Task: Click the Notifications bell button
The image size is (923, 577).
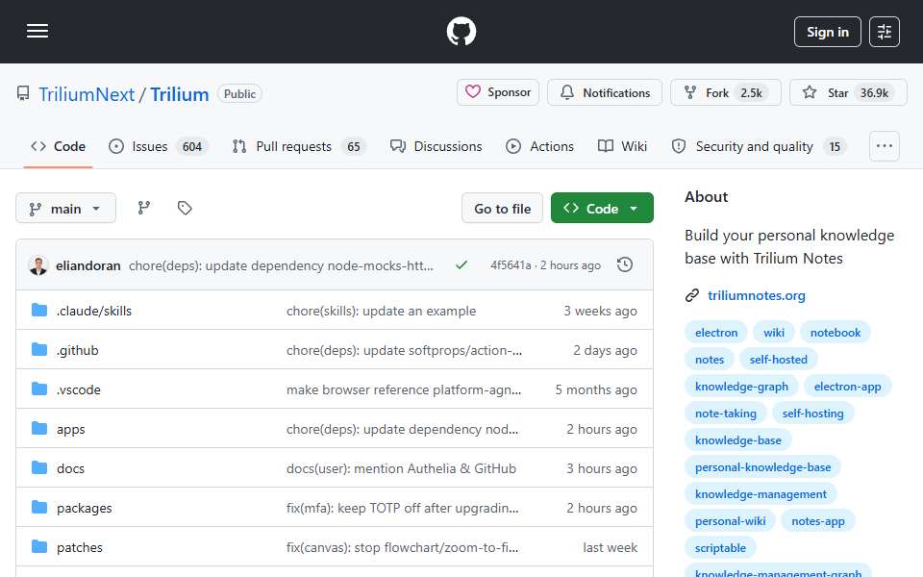Action: coord(605,92)
